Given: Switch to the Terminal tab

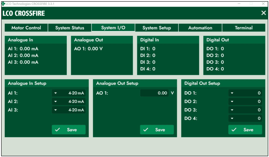Looking at the screenshot, I should (244, 28).
